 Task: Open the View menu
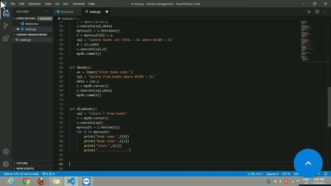coord(48,4)
